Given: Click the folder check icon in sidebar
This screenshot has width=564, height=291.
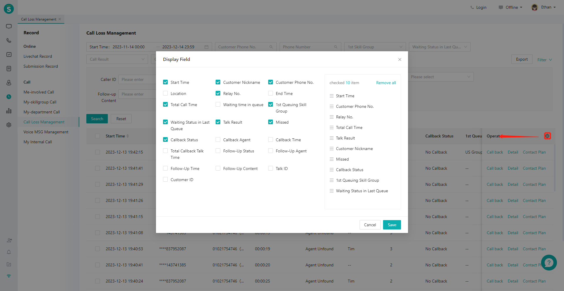Looking at the screenshot, I should point(9,264).
